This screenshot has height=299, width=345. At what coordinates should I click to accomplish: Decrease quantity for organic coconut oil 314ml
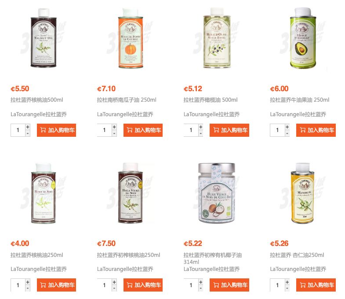[201, 288]
